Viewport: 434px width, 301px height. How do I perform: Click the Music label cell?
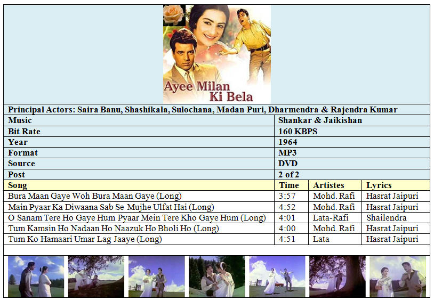[139, 120]
